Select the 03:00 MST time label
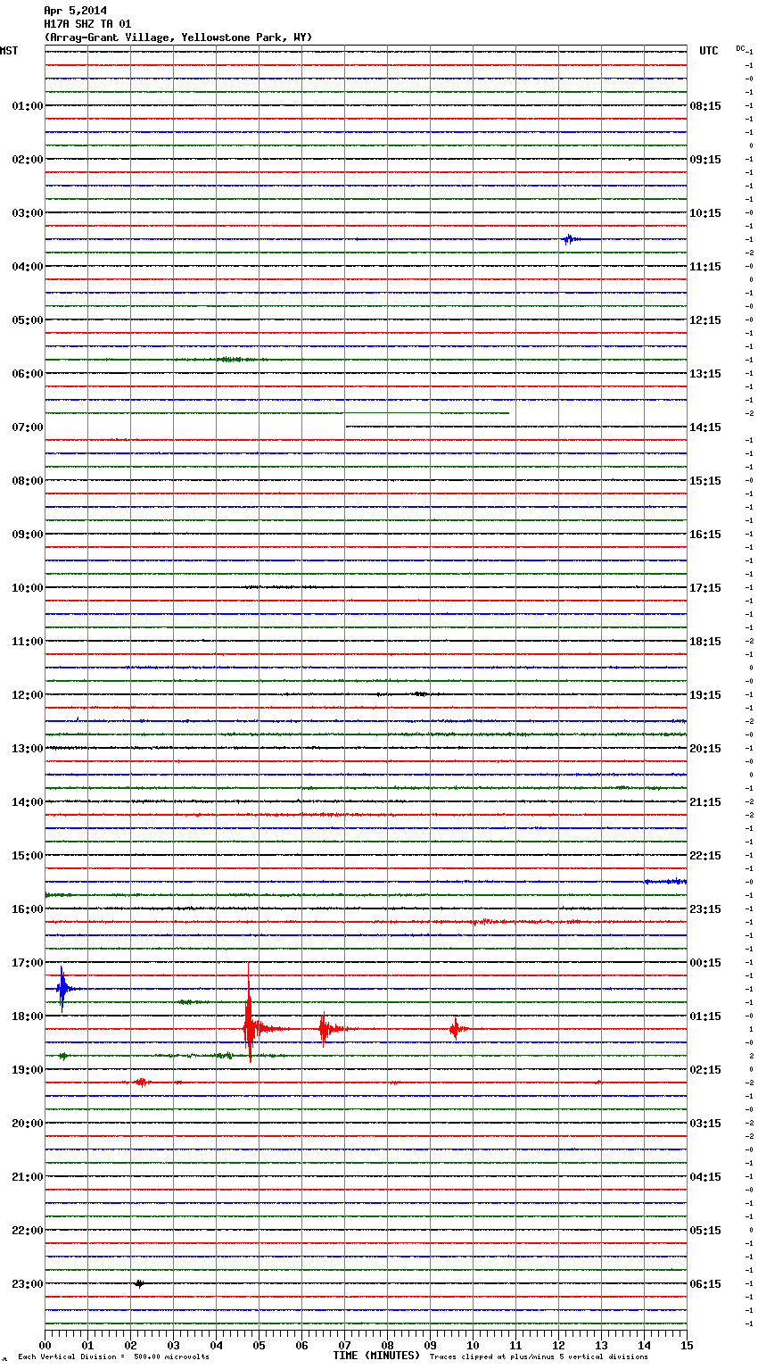Screen dimensions: 758x1369 click(27, 213)
